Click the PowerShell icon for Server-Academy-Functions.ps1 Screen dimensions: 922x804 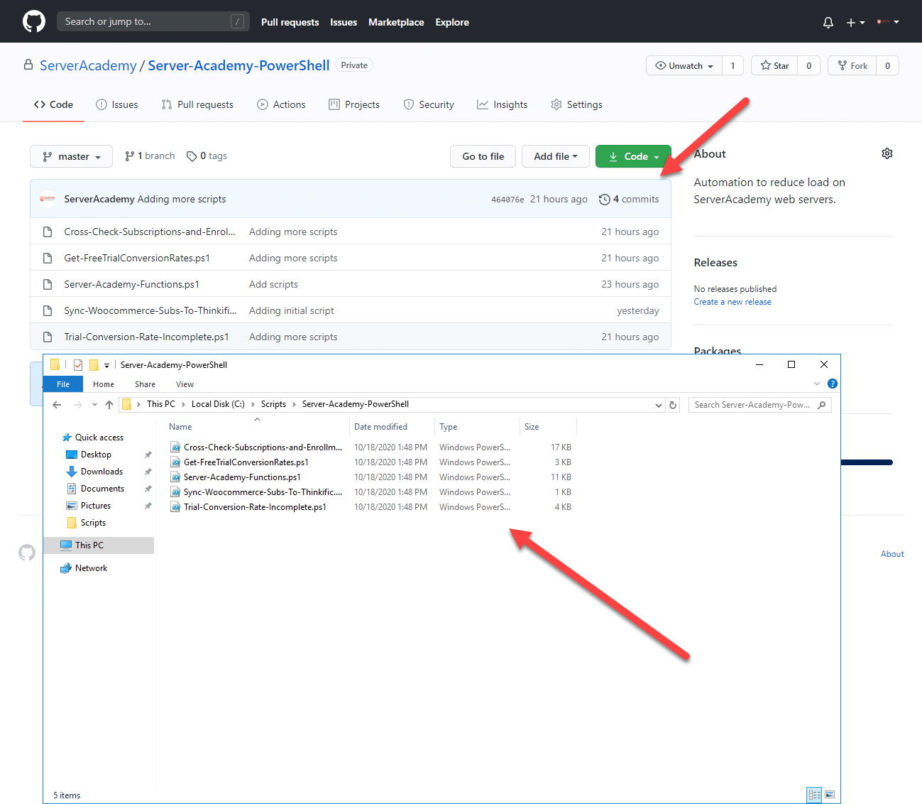175,477
